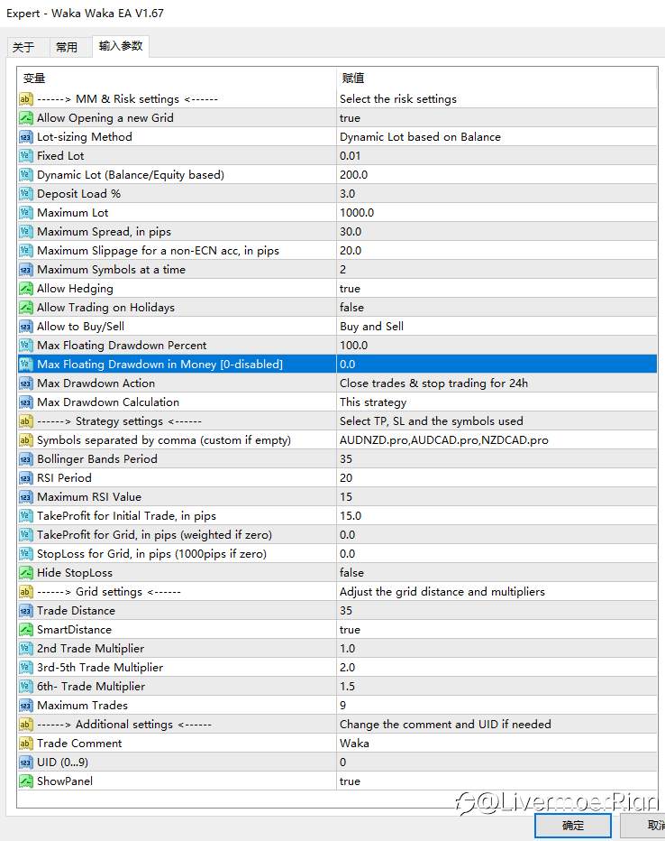Click the double icon beside Fixed Lot
Screen dimensions: 665x841
point(26,156)
